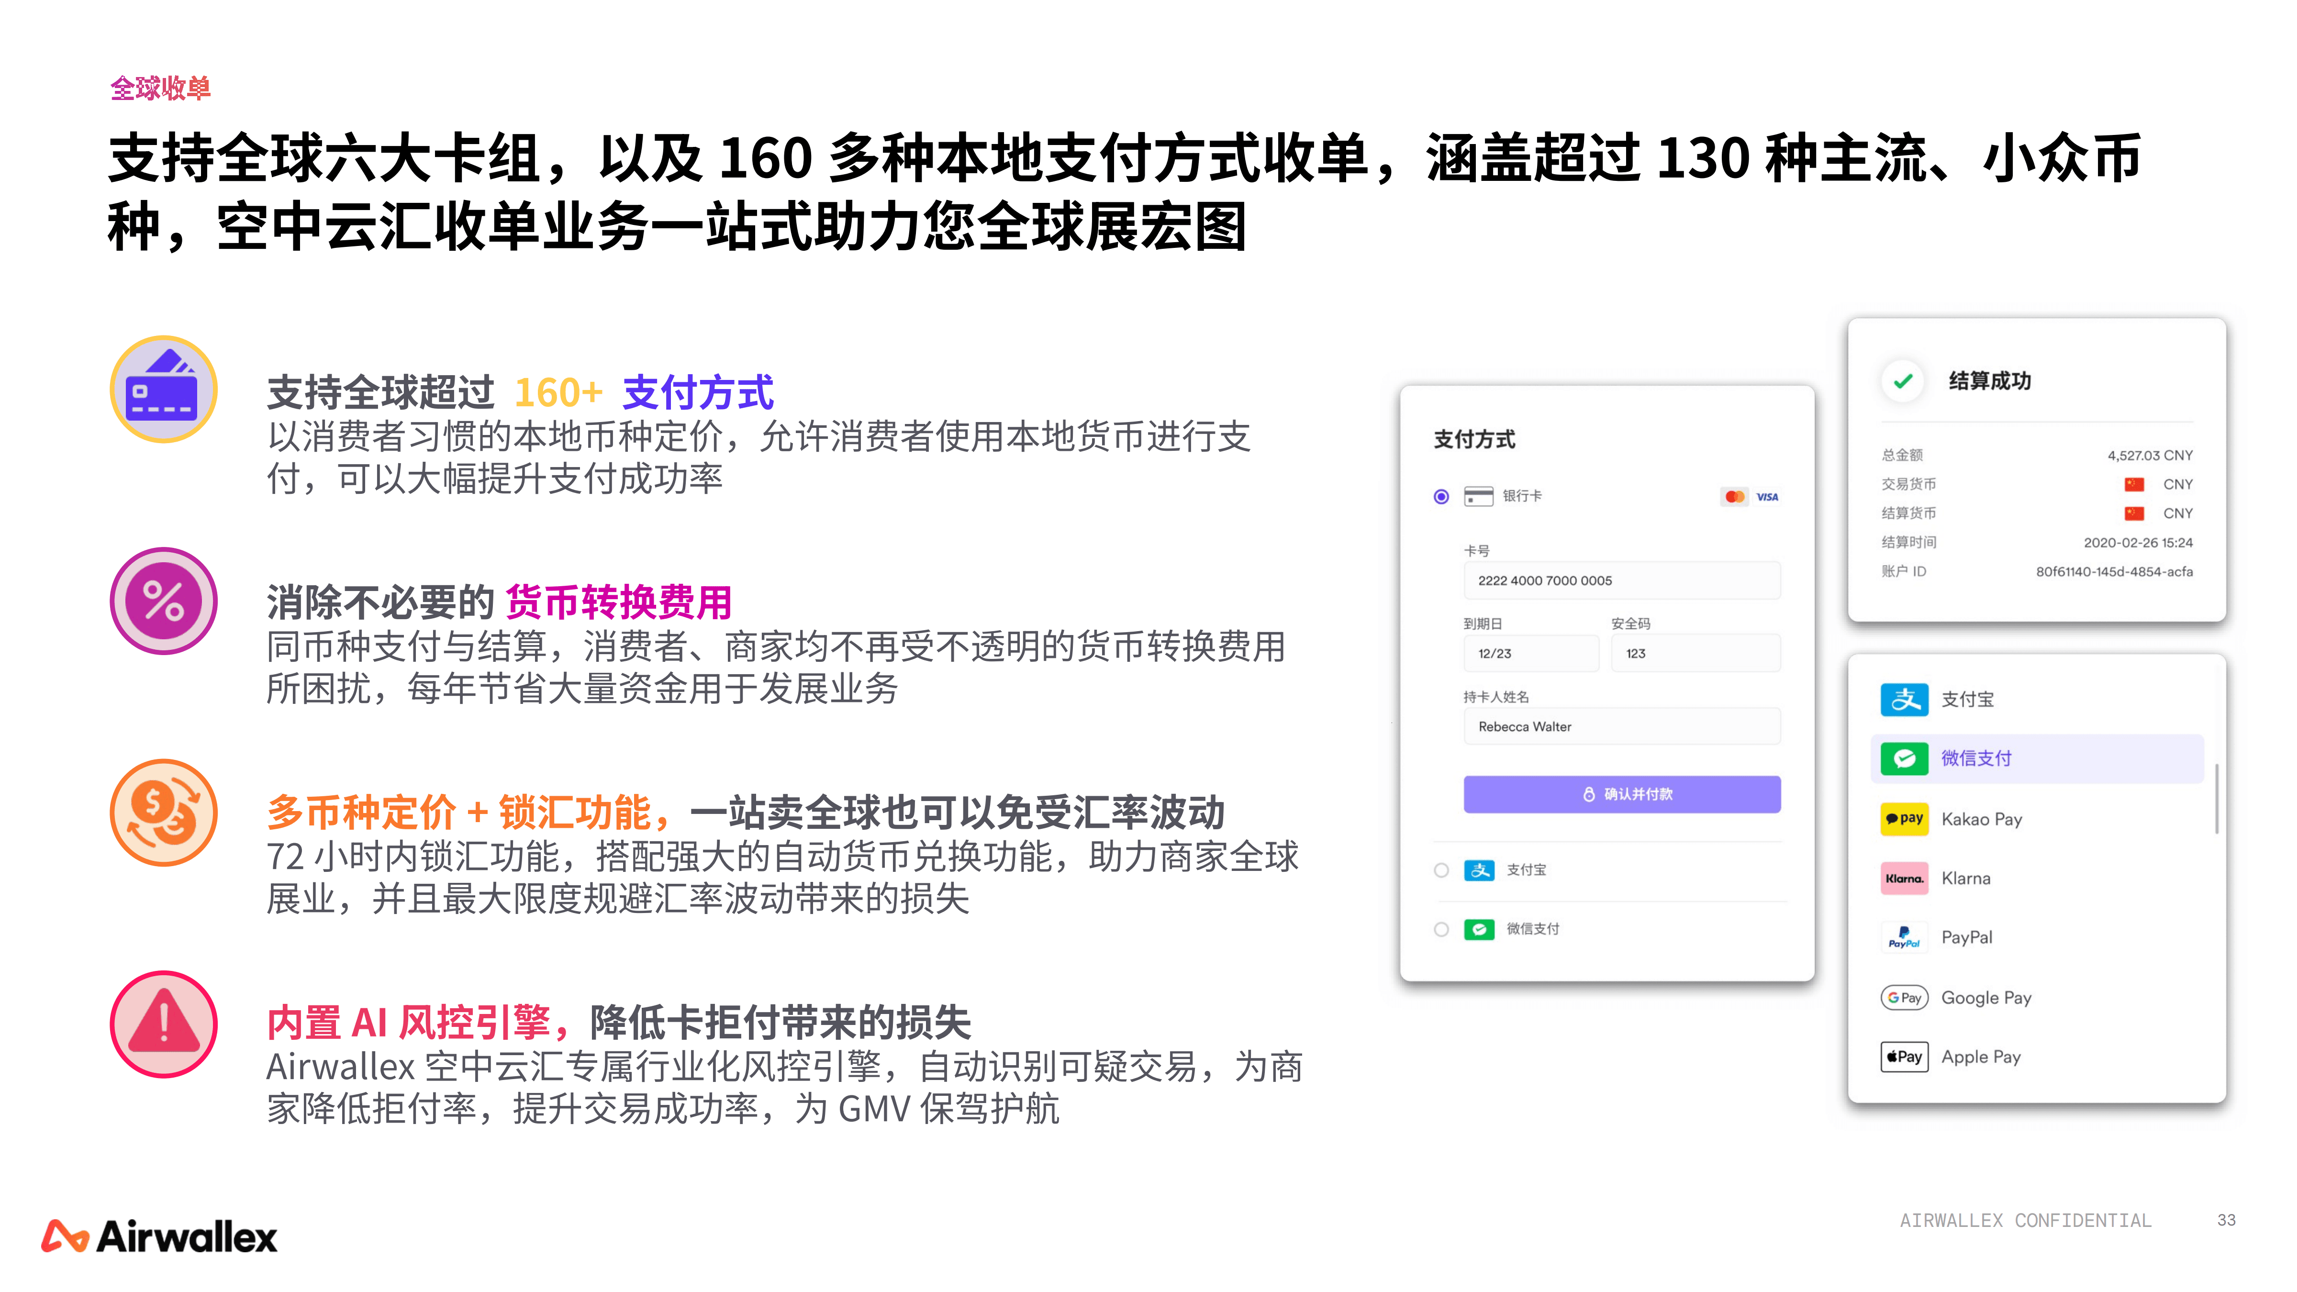Click the account ID 80f61140-145d-4854-acfa

tap(2114, 571)
